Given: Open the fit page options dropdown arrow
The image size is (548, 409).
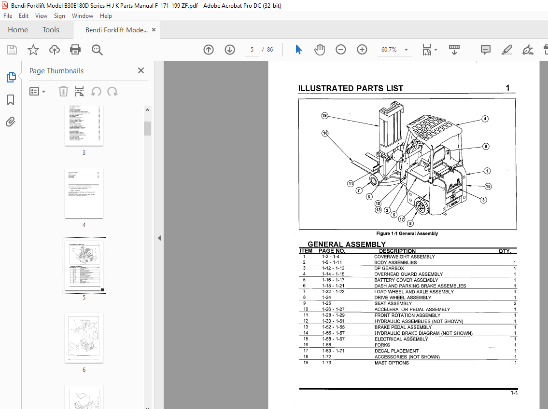Looking at the screenshot, I should [x=436, y=50].
